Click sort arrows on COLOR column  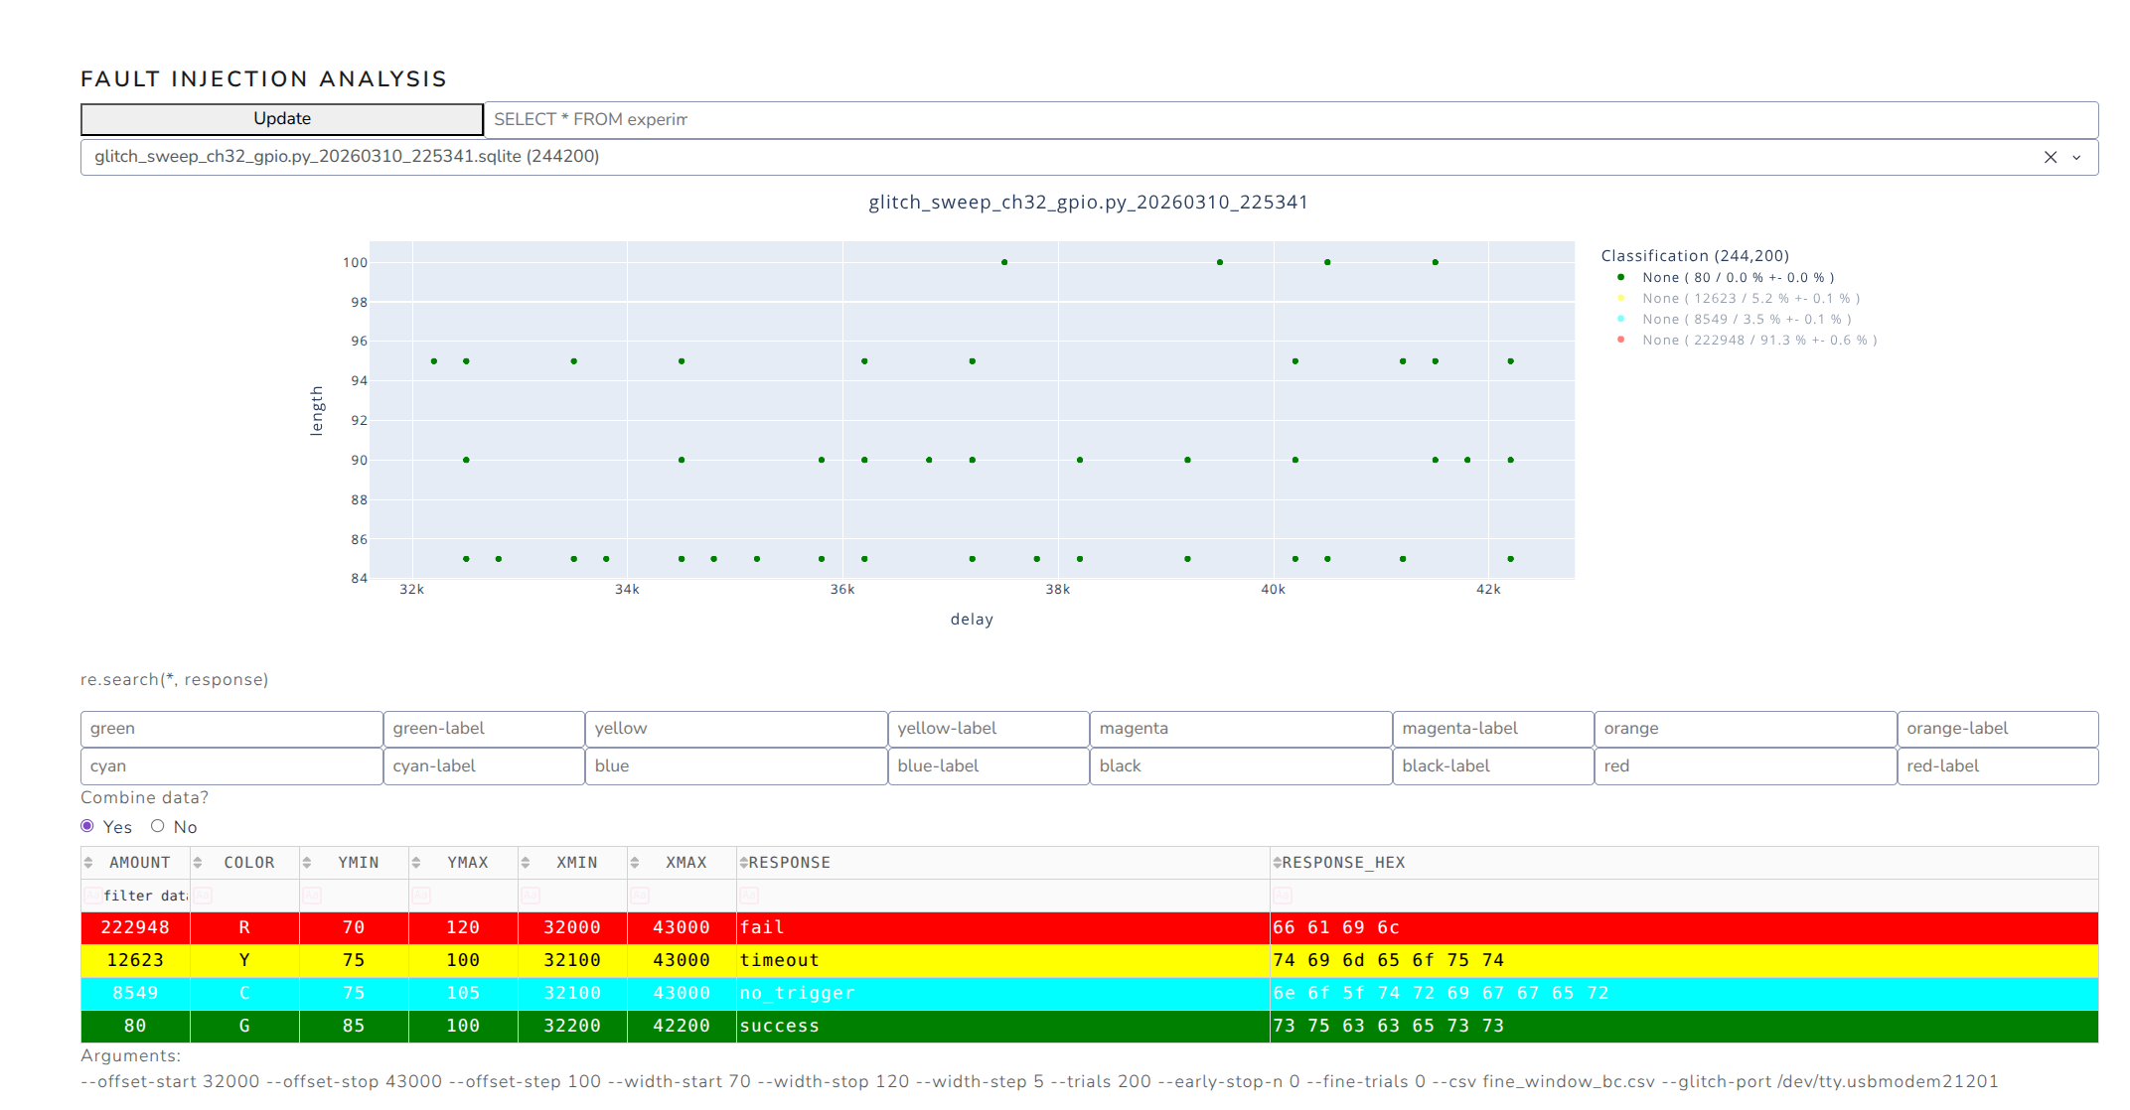point(198,863)
